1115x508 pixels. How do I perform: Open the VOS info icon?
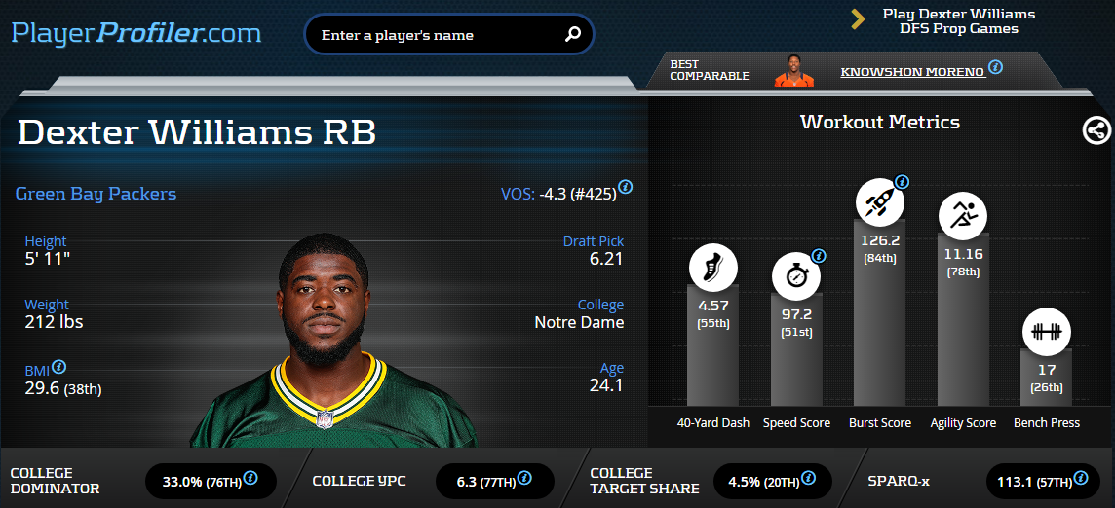(625, 187)
